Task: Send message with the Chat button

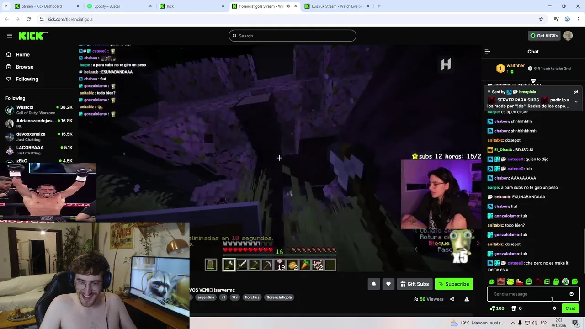Action: coord(570,308)
